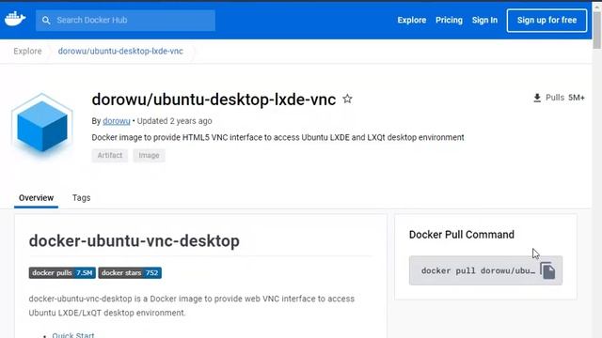Click dorowu/ubuntu-desktop-lxde-vnc breadcrumb

(120, 51)
